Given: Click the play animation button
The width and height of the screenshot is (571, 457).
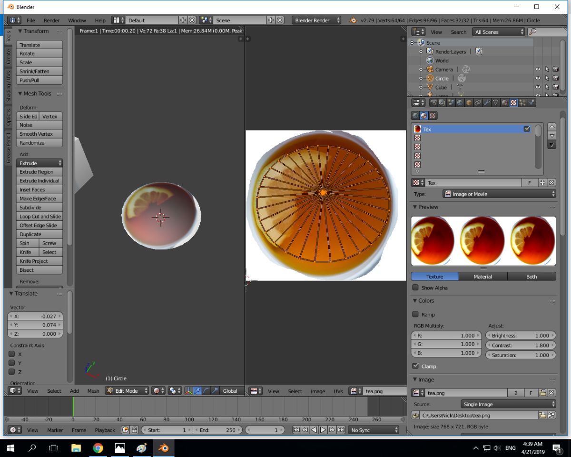Looking at the screenshot, I should 323,430.
